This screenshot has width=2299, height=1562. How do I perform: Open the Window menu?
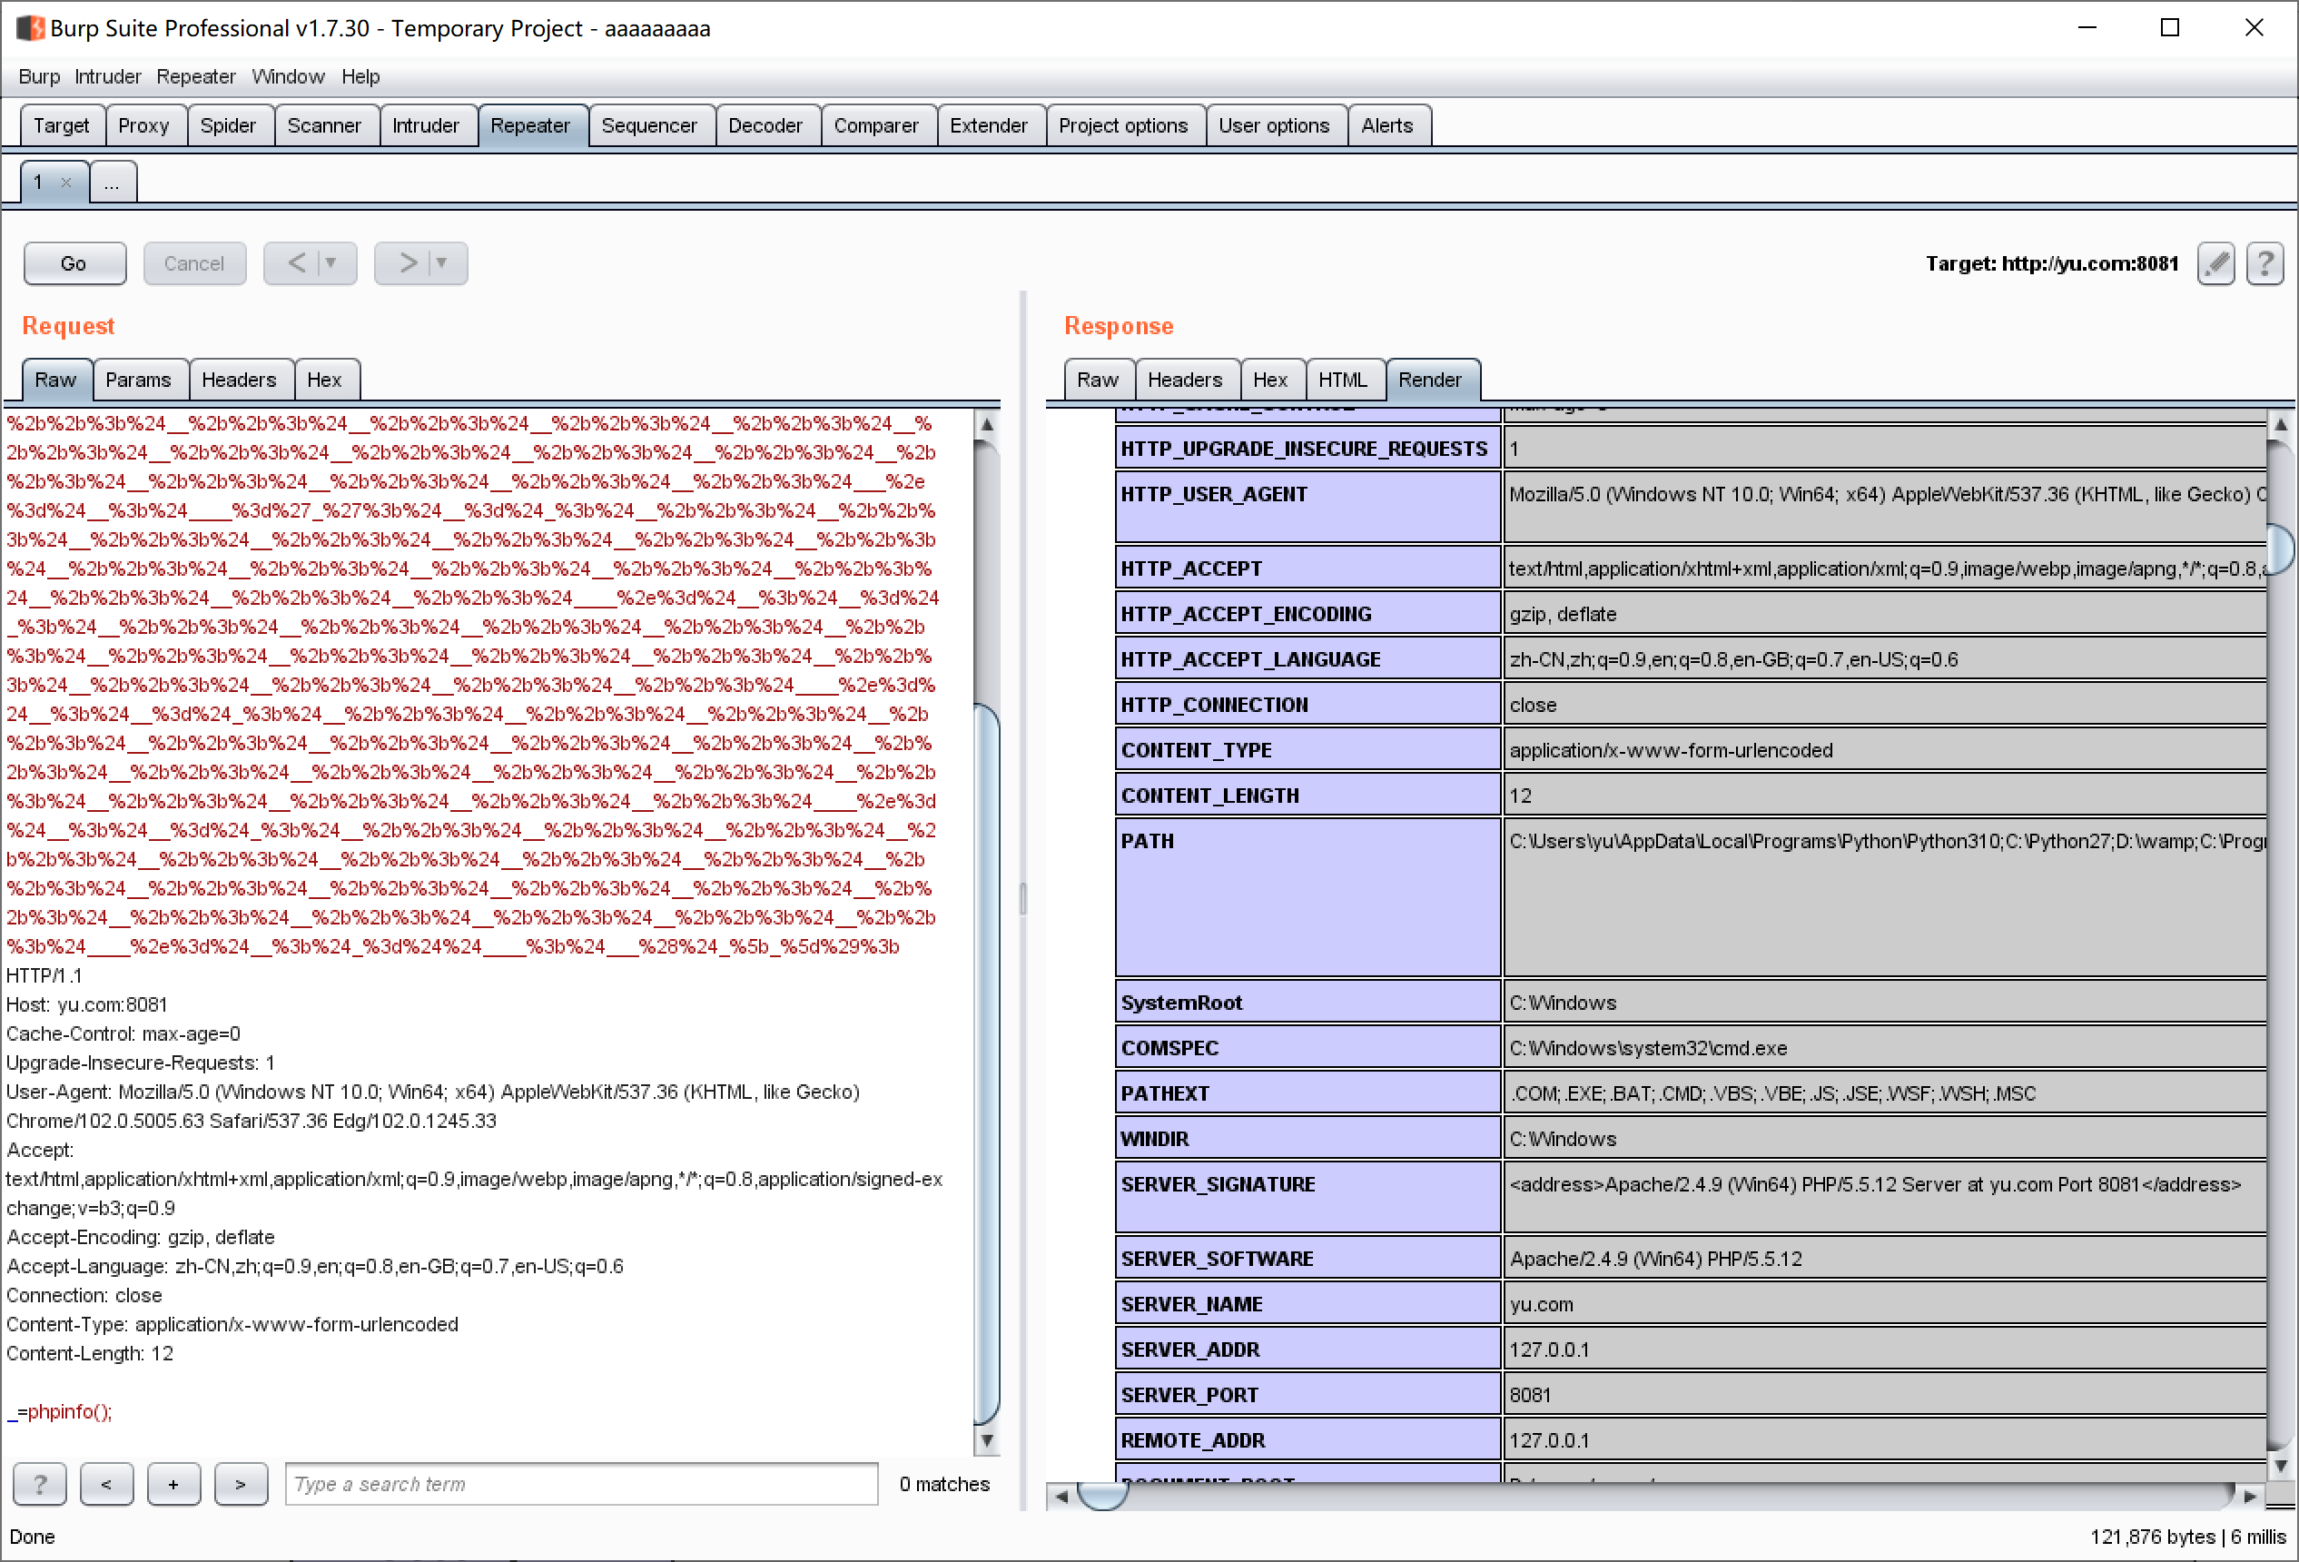tap(287, 76)
